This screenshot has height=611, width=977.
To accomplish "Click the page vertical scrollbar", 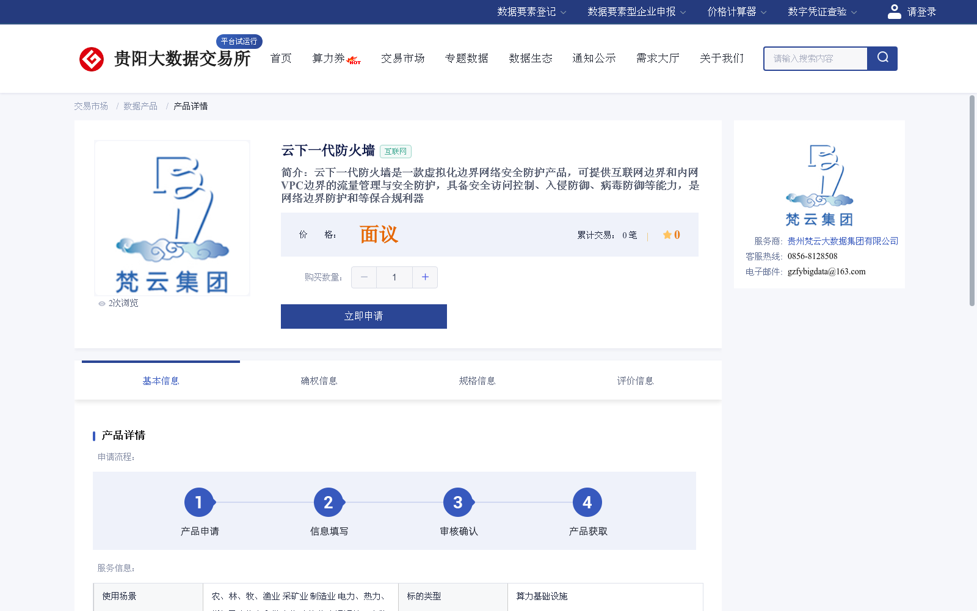I will click(x=972, y=200).
